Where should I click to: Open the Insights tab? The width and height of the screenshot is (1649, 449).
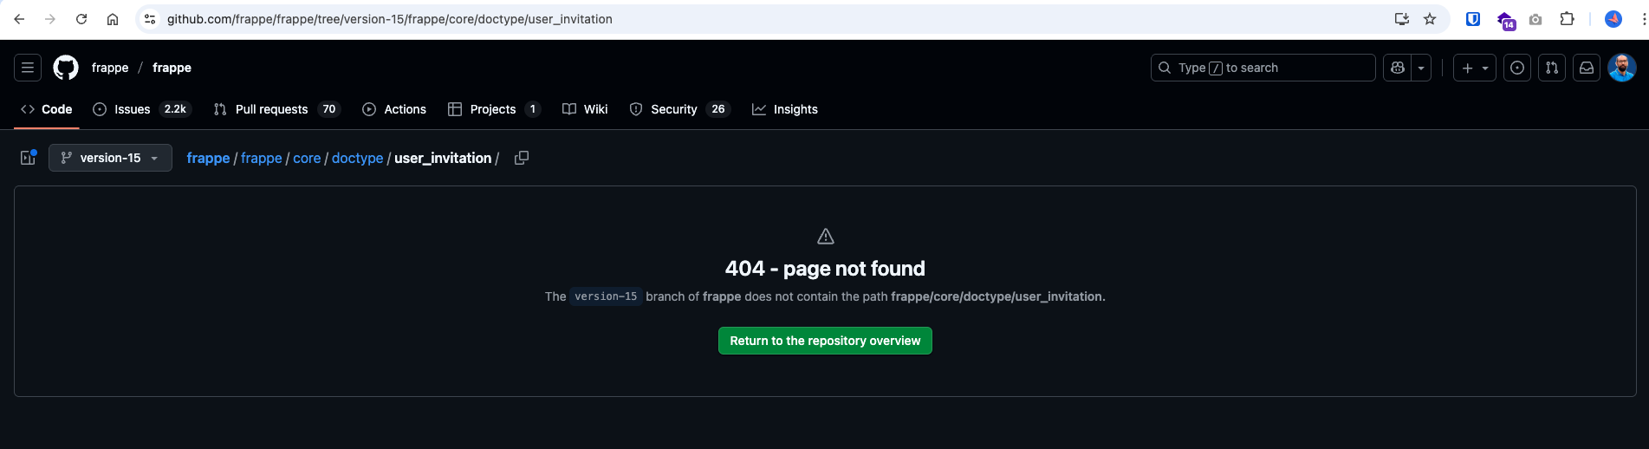(785, 109)
